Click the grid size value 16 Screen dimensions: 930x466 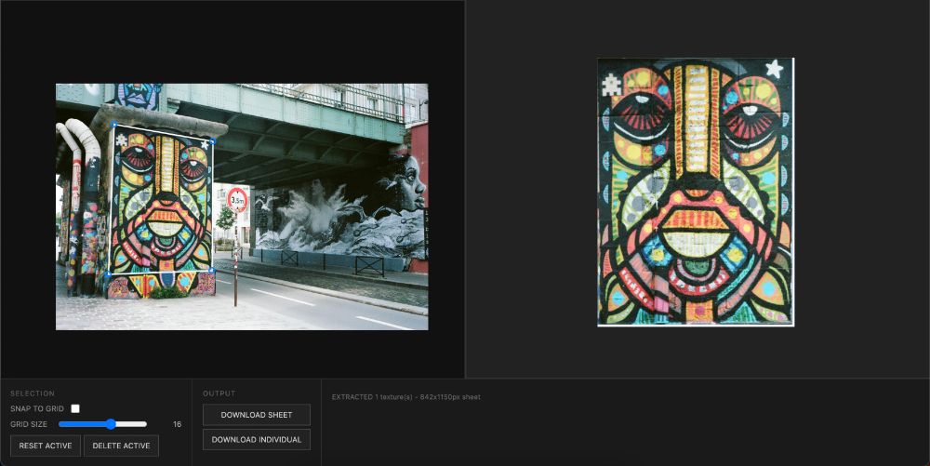click(177, 424)
